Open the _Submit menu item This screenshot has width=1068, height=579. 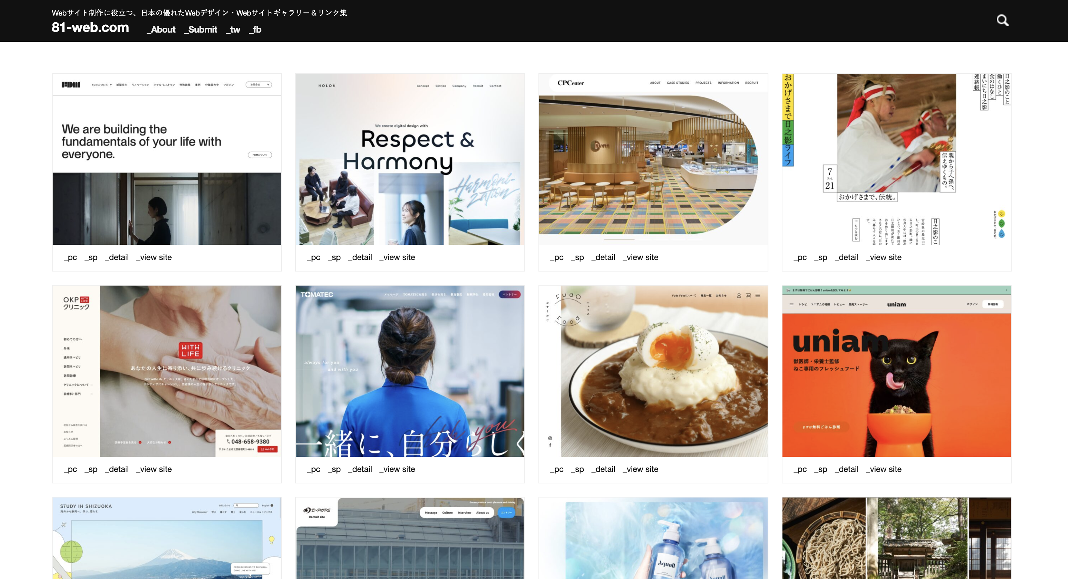click(x=201, y=29)
